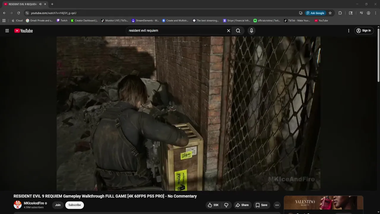Viewport: 380px width, 214px height.
Task: Open The best streaming bookmark
Action: pyautogui.click(x=206, y=21)
